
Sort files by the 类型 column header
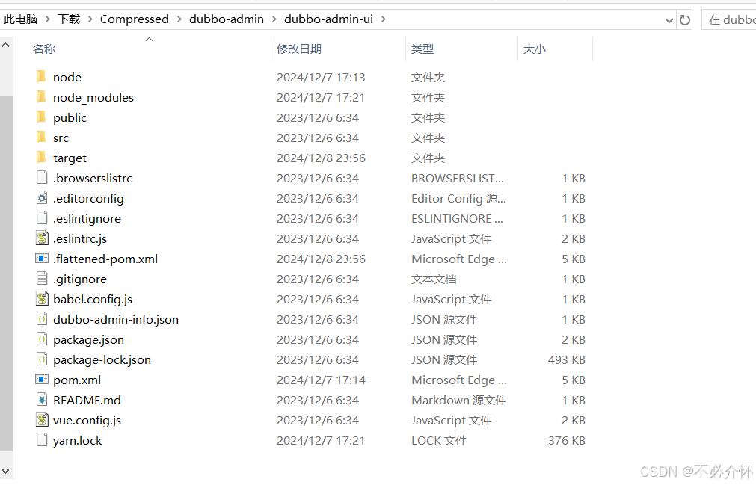422,49
